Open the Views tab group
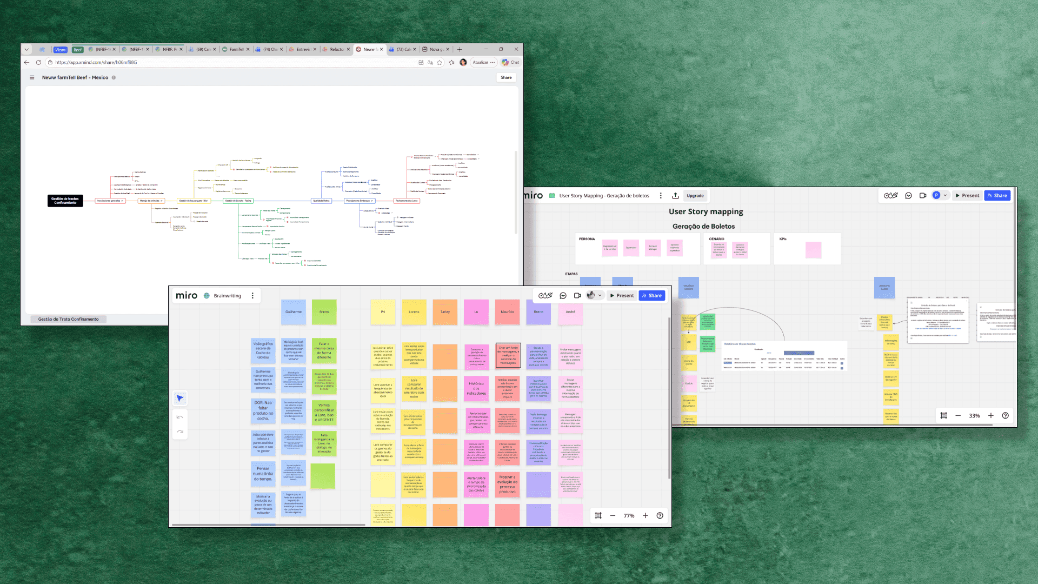The image size is (1038, 584). pyautogui.click(x=60, y=50)
